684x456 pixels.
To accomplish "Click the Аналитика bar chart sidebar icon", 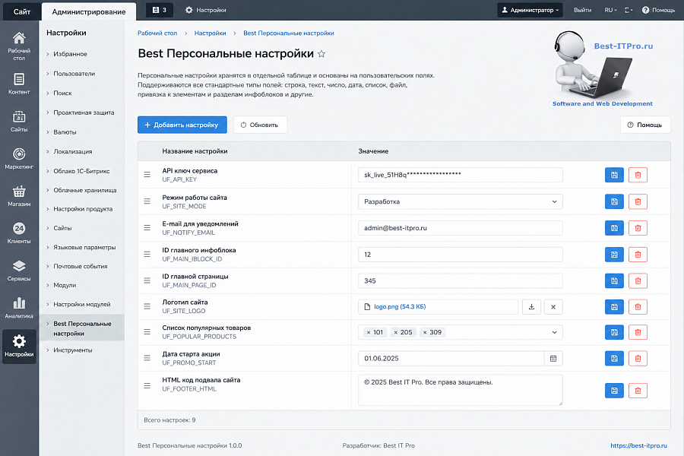I will point(19,302).
